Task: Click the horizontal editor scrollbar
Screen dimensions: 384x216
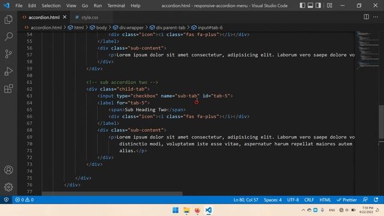Action: pos(112,193)
